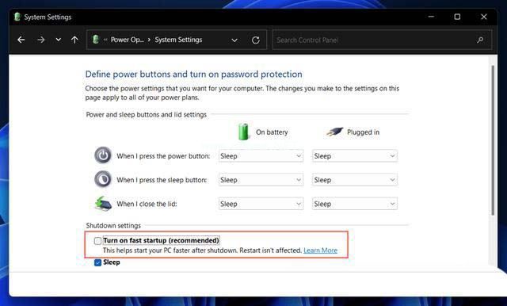Viewport: 507px width, 306px height.
Task: Go back using the back arrow
Action: (x=21, y=40)
